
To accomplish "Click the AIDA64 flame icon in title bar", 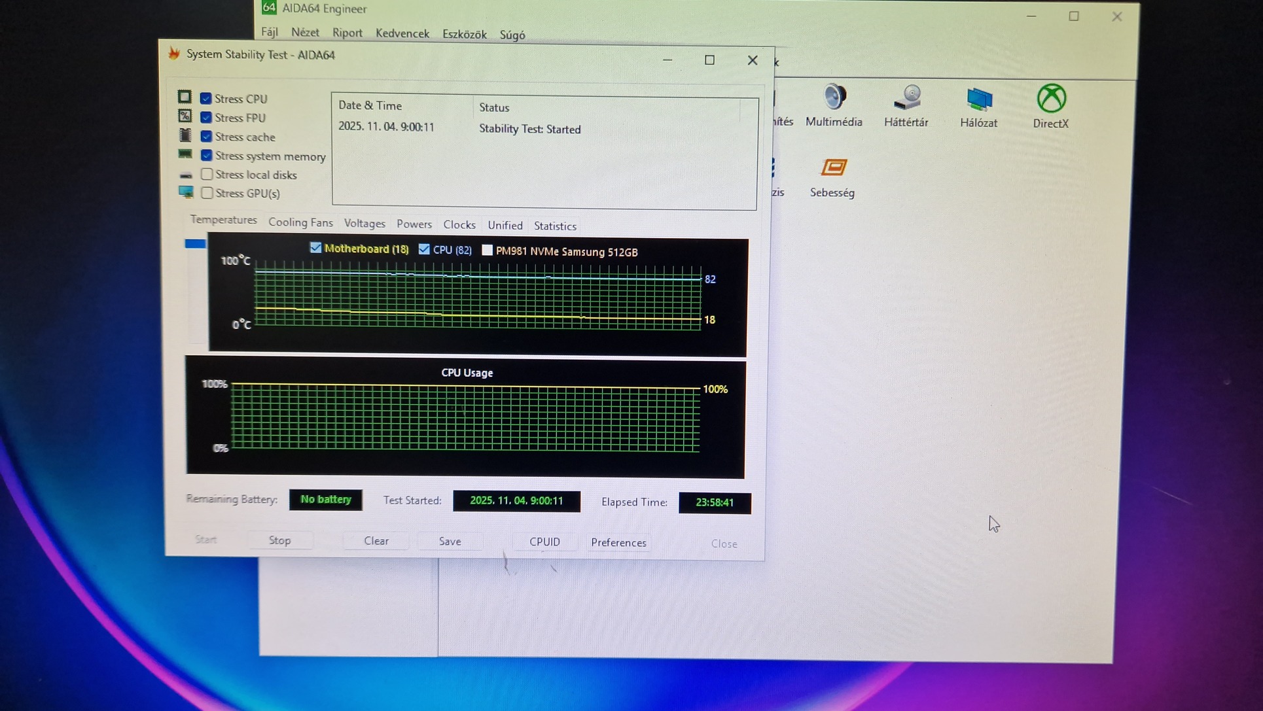I will tap(174, 54).
